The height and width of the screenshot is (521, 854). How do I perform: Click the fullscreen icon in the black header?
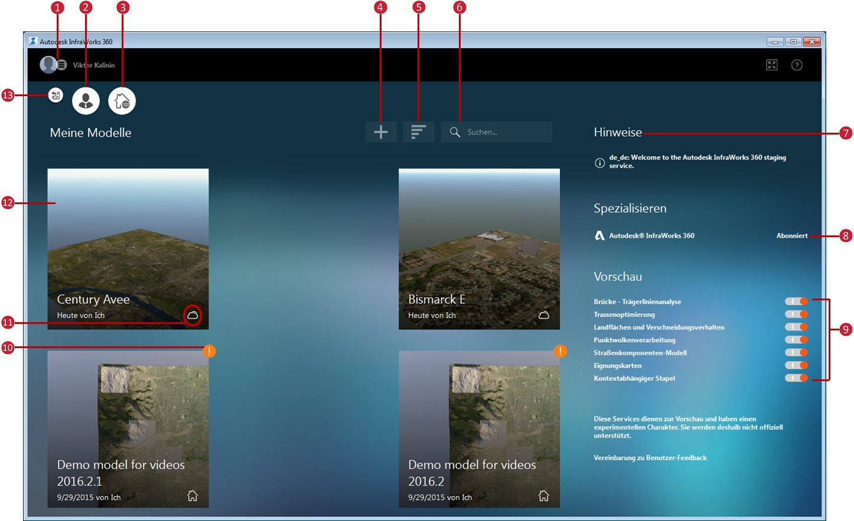point(772,65)
